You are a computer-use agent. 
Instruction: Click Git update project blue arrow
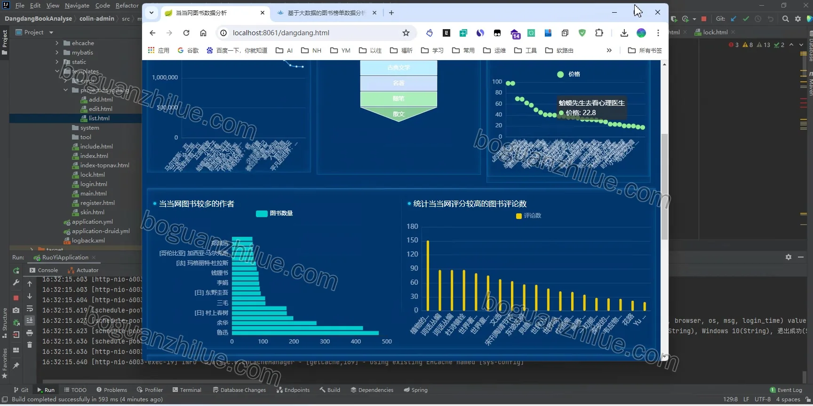(733, 19)
